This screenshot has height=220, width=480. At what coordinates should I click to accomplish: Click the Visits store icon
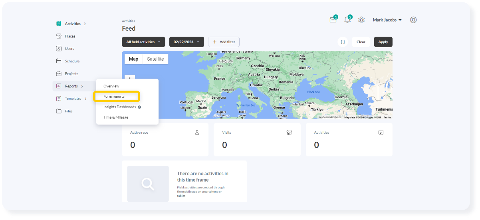289,132
